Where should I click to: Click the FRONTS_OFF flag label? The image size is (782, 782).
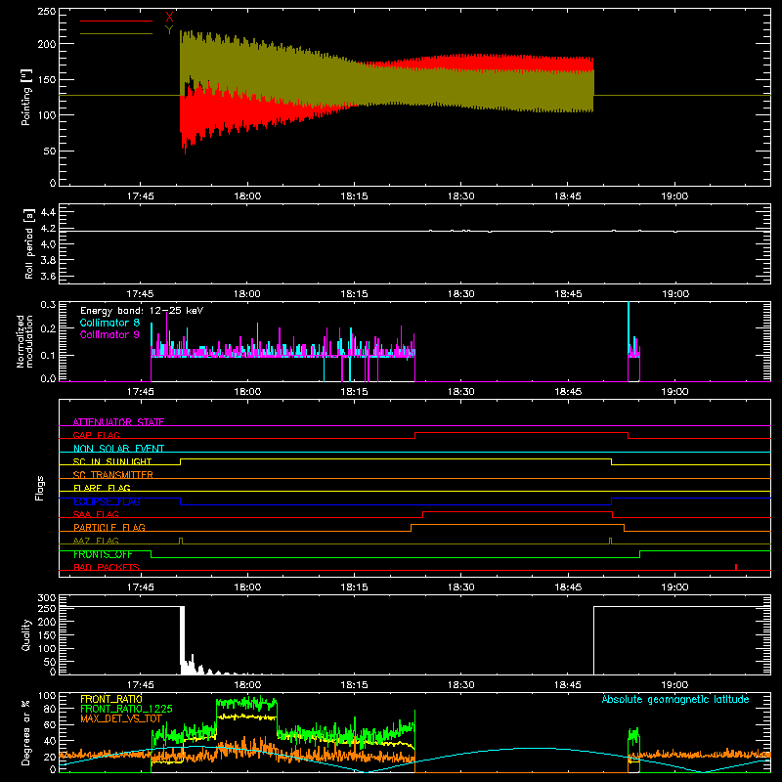click(103, 554)
